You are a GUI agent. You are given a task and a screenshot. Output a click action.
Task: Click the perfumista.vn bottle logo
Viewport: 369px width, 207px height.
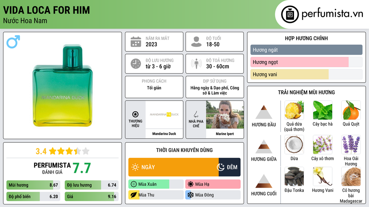tap(290, 14)
